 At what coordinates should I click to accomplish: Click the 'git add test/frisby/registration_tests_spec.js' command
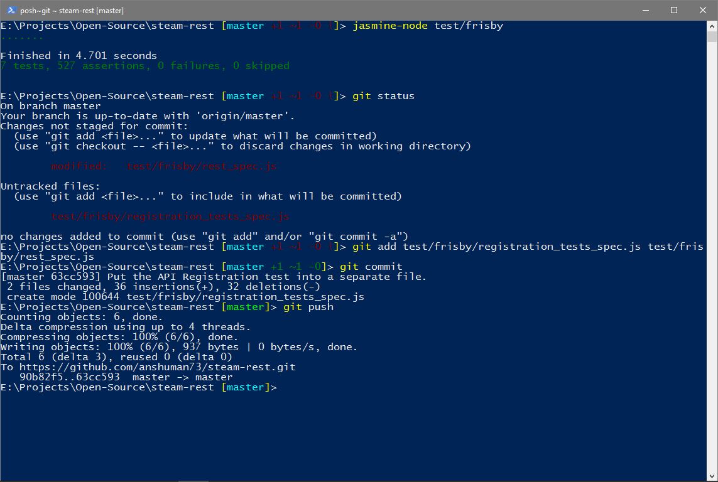pos(352,252)
